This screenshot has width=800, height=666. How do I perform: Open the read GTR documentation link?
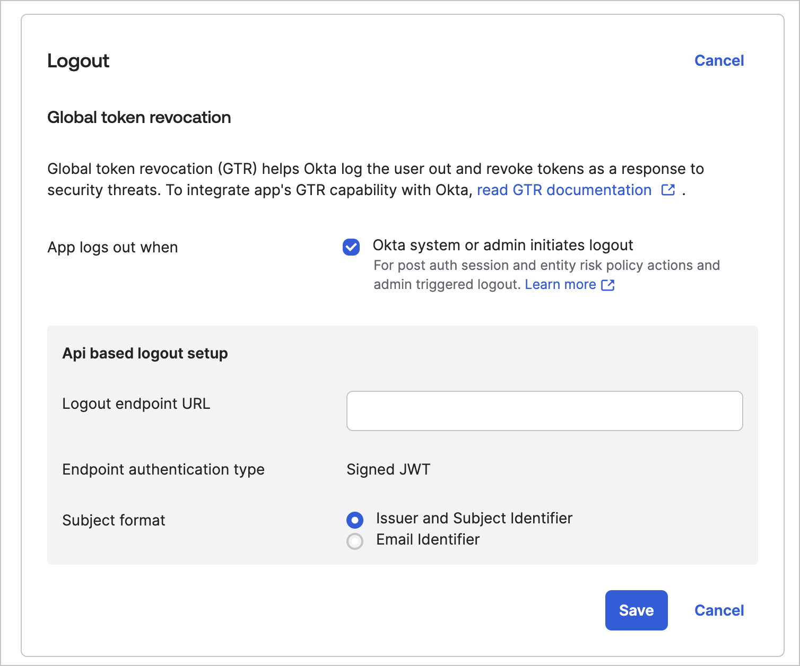click(564, 190)
